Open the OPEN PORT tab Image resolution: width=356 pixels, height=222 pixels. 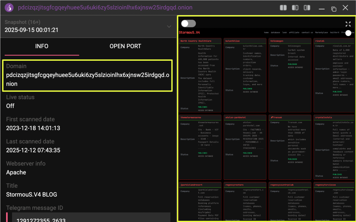point(125,46)
